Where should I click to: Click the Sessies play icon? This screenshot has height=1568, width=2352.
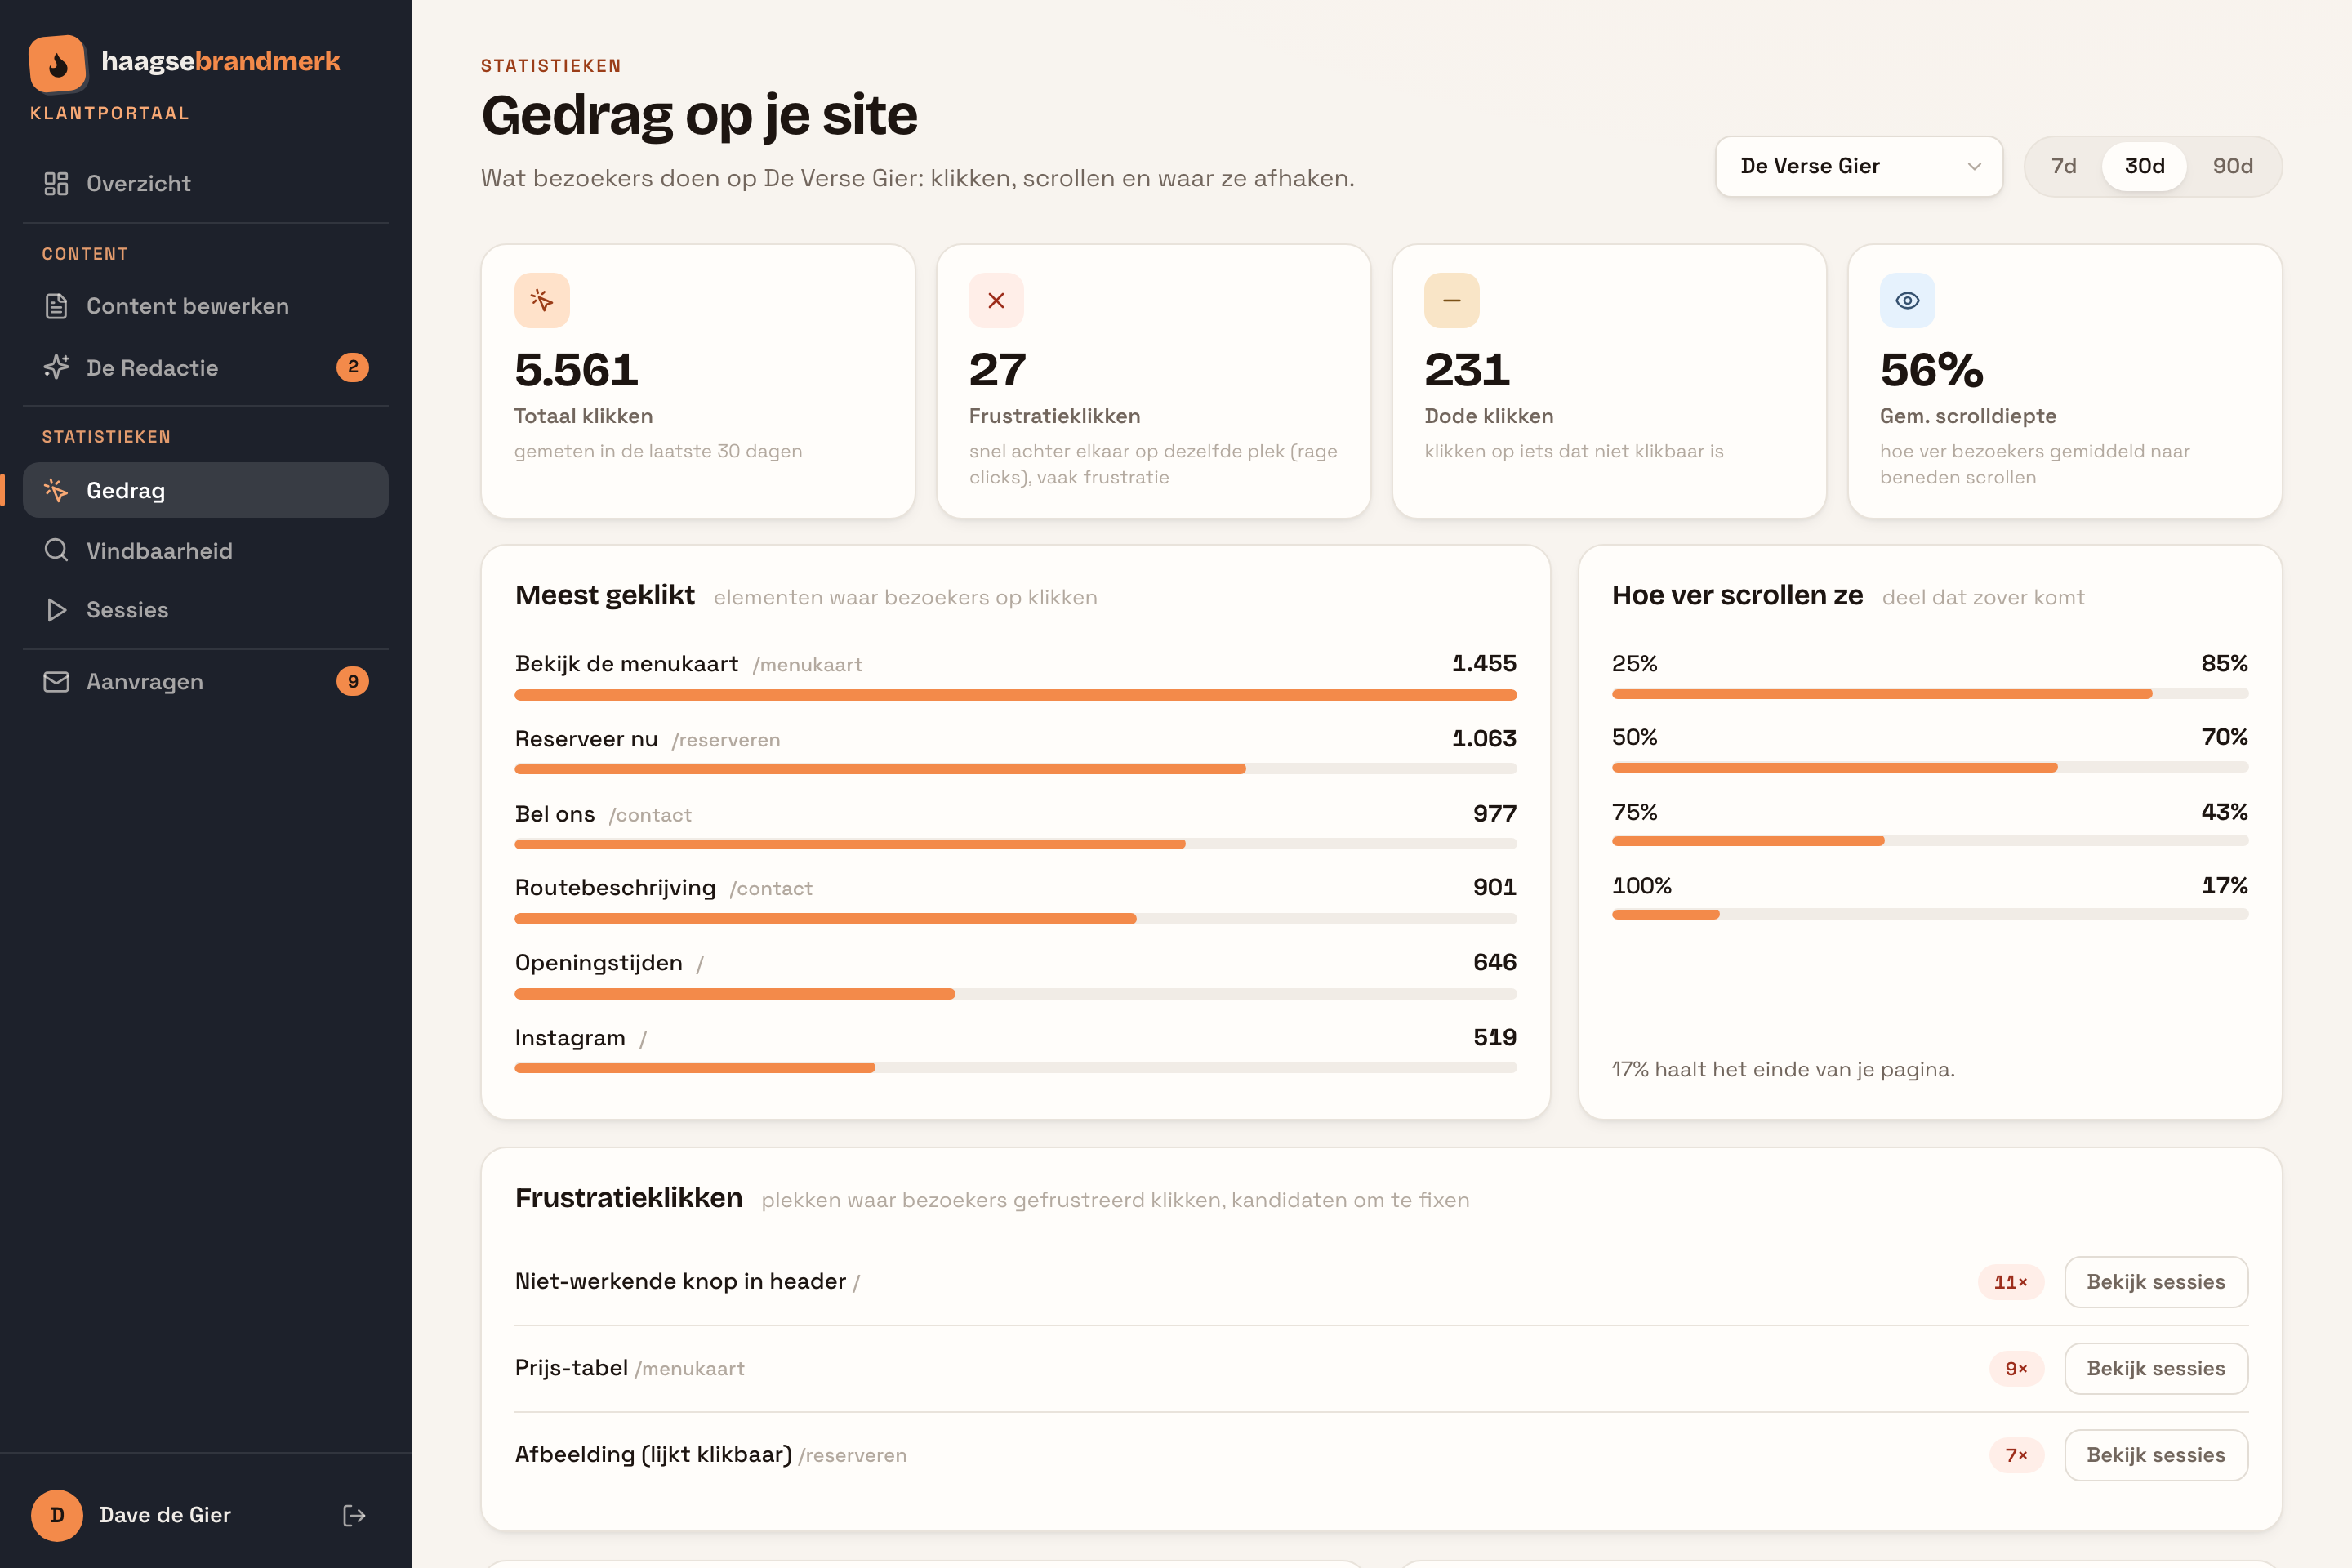click(x=56, y=610)
